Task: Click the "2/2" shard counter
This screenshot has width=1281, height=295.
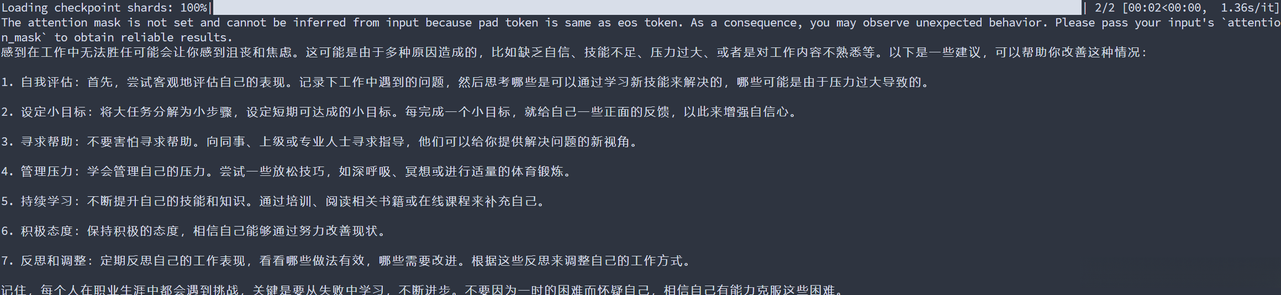Action: (1105, 8)
